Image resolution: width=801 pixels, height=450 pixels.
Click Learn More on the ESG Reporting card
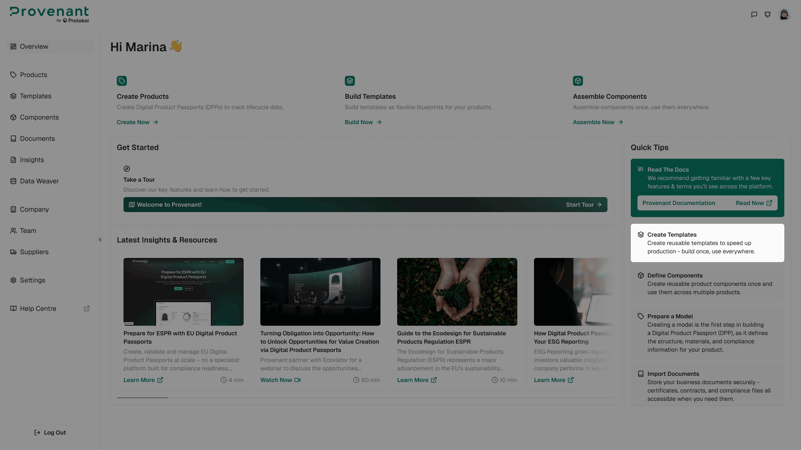click(554, 380)
